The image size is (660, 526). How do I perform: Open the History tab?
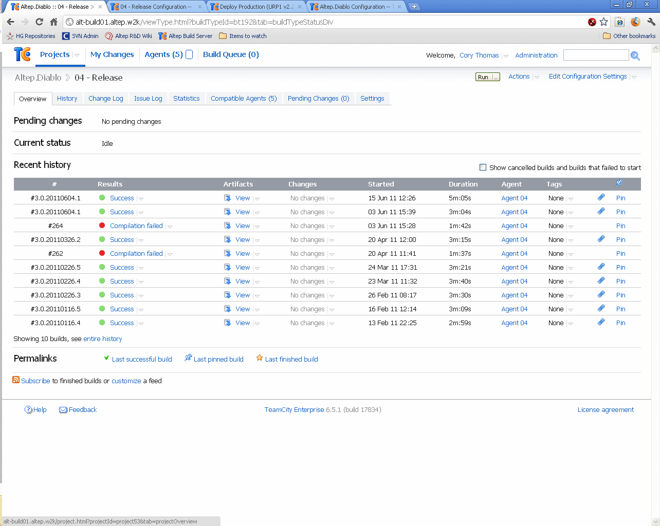(x=67, y=99)
